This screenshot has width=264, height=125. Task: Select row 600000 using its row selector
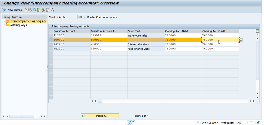(51, 40)
